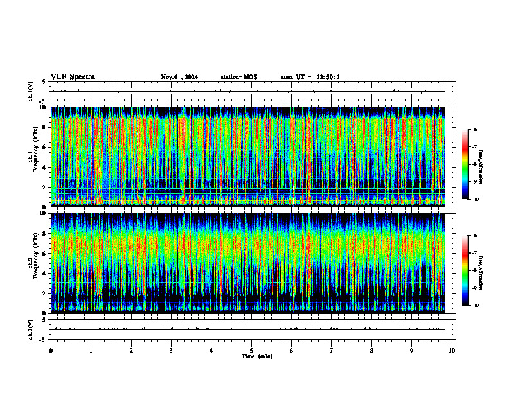Click the 'station=MOS' label

(239, 77)
